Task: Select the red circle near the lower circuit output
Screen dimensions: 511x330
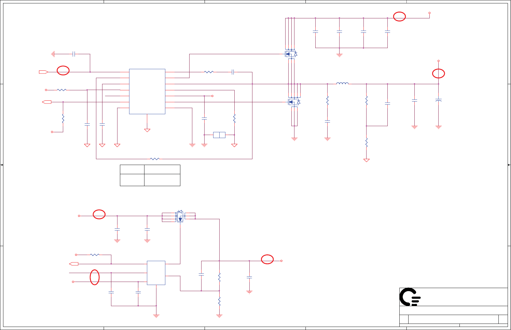Action: point(267,259)
